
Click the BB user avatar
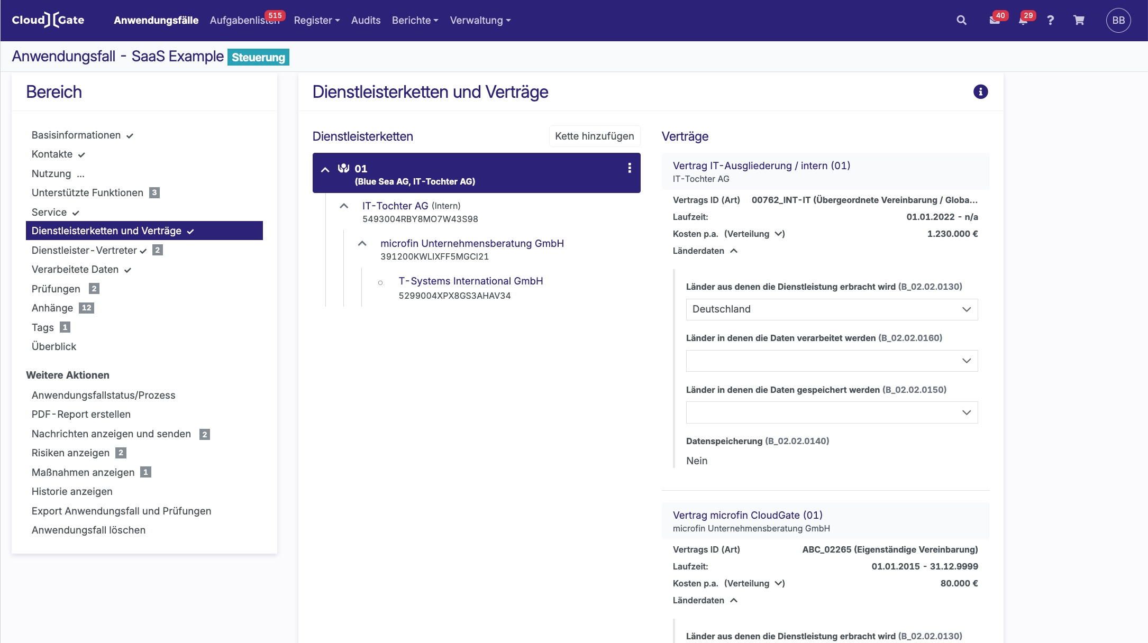tap(1118, 20)
